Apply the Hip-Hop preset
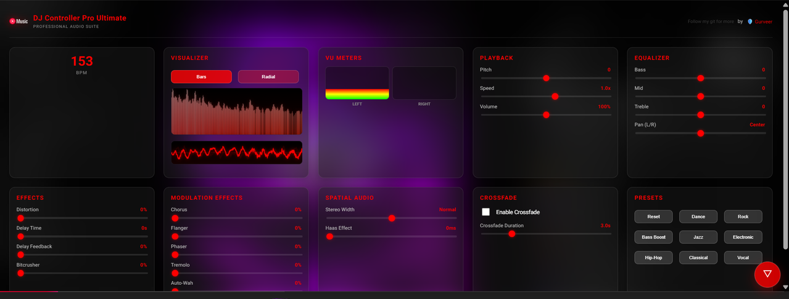Viewport: 789px width, 299px height. coord(653,257)
